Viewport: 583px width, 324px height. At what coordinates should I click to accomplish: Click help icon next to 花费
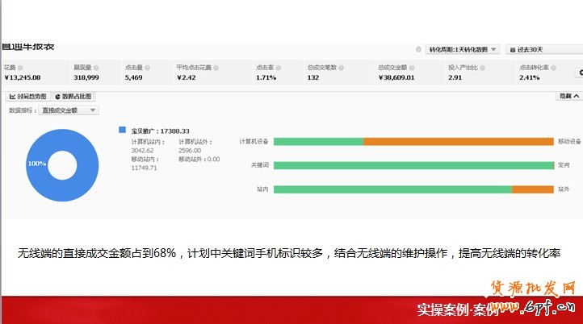click(x=21, y=68)
